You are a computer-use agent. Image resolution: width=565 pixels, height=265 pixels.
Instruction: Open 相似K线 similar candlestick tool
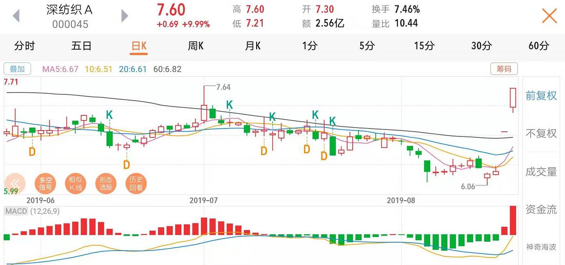pyautogui.click(x=76, y=183)
